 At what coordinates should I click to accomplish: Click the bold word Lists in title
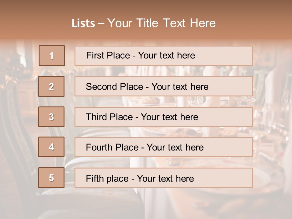click(83, 23)
